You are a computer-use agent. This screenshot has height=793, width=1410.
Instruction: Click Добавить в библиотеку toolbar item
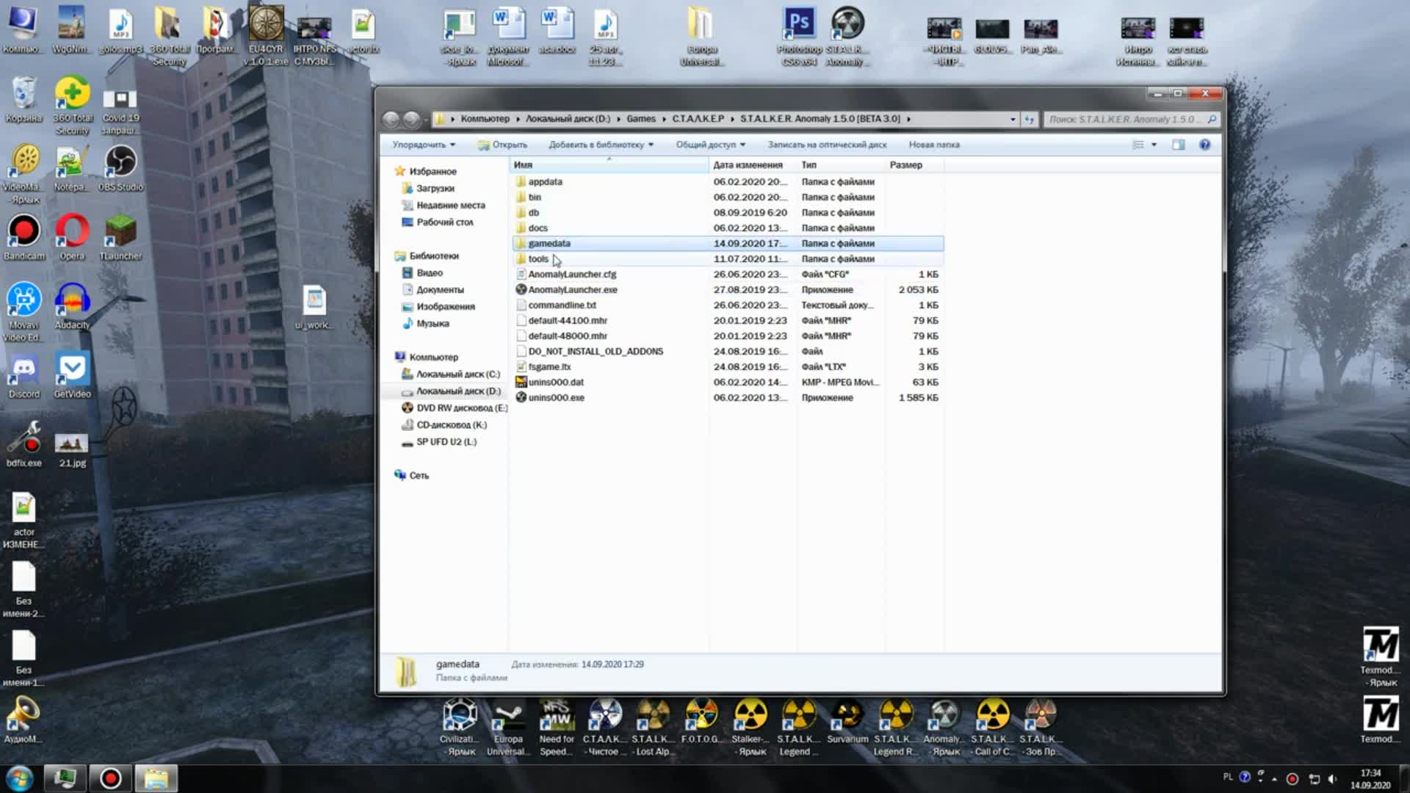coord(601,145)
